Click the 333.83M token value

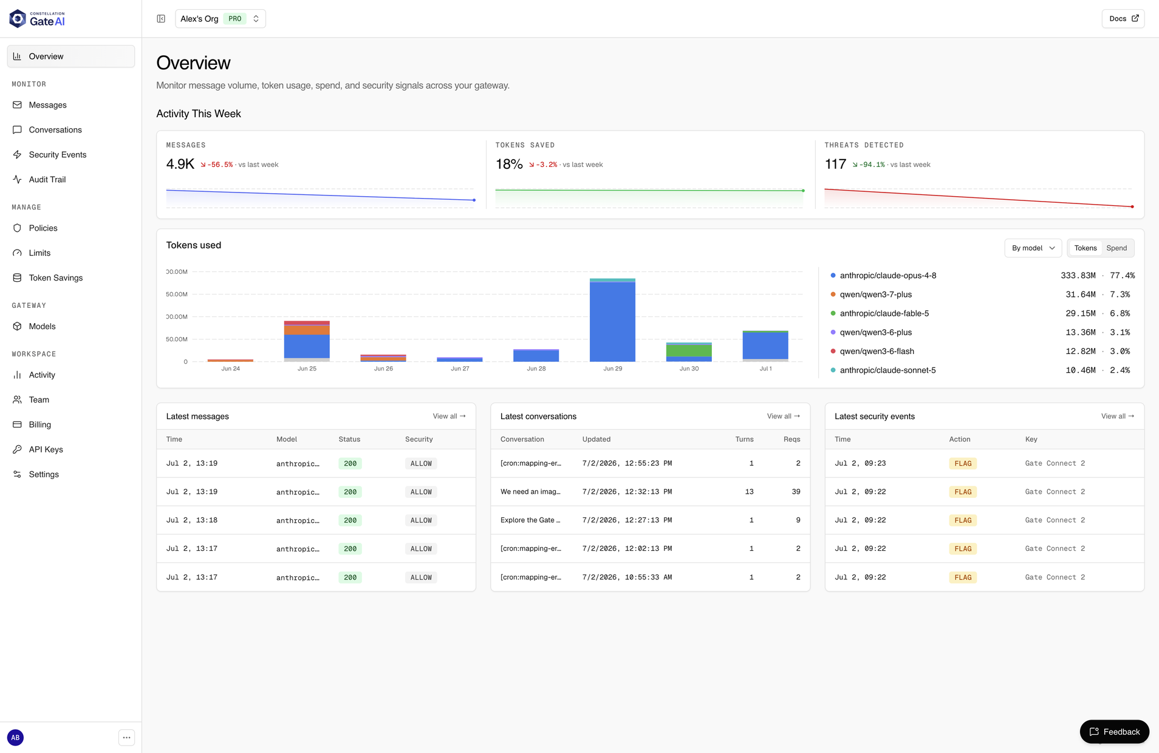click(1078, 276)
